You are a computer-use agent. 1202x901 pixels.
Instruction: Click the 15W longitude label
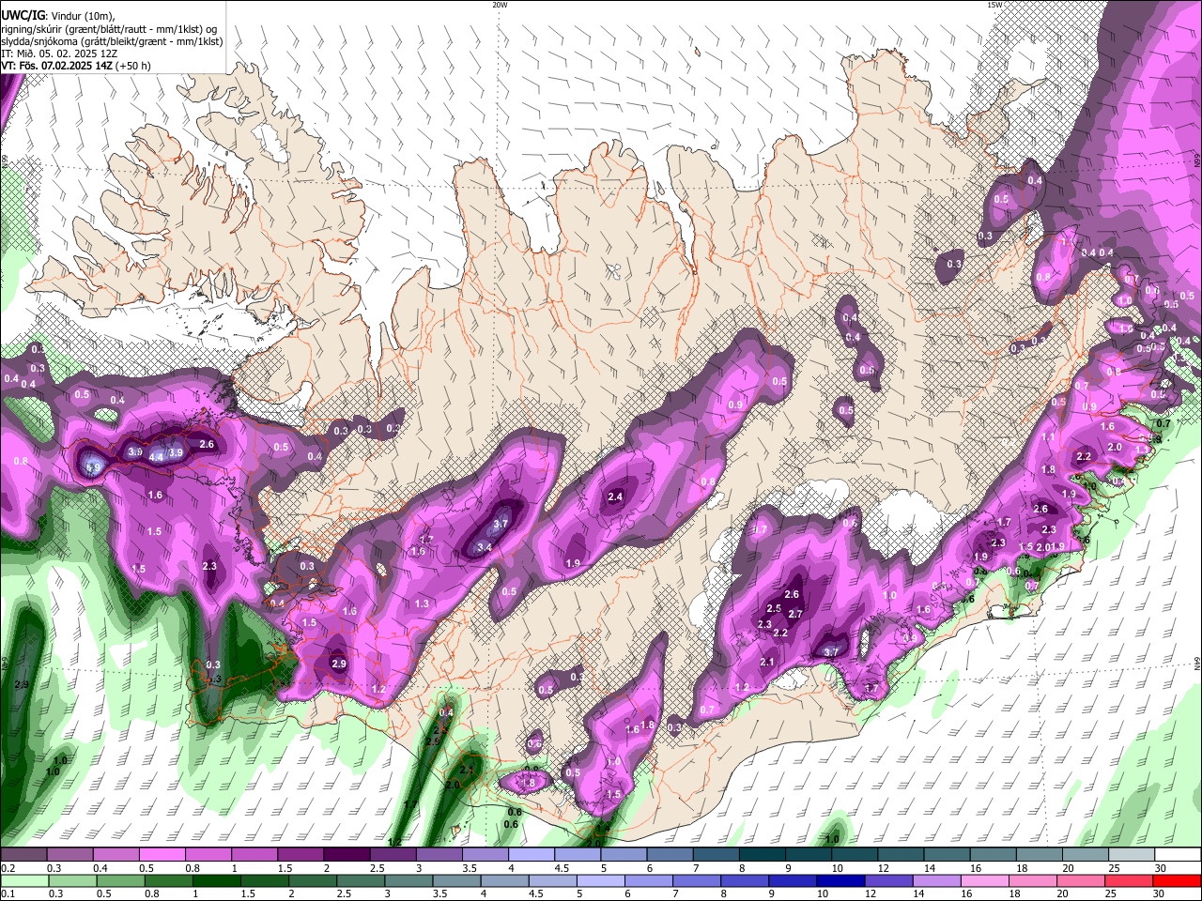pyautogui.click(x=994, y=5)
